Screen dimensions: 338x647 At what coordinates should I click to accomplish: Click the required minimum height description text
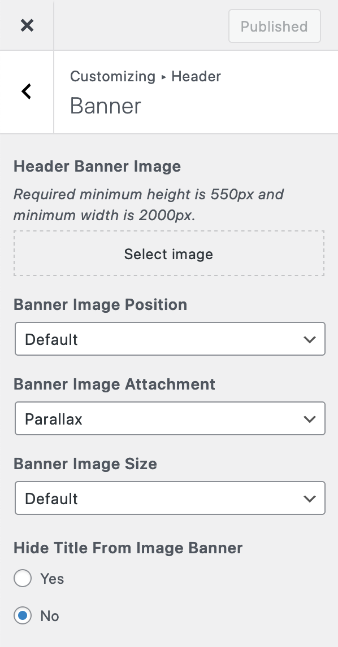pos(149,204)
